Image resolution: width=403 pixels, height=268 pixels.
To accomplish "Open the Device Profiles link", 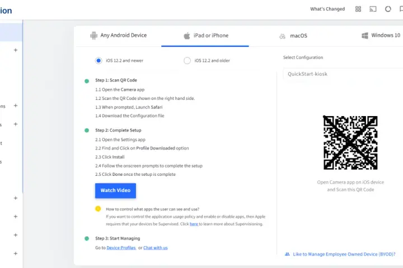I will click(121, 248).
